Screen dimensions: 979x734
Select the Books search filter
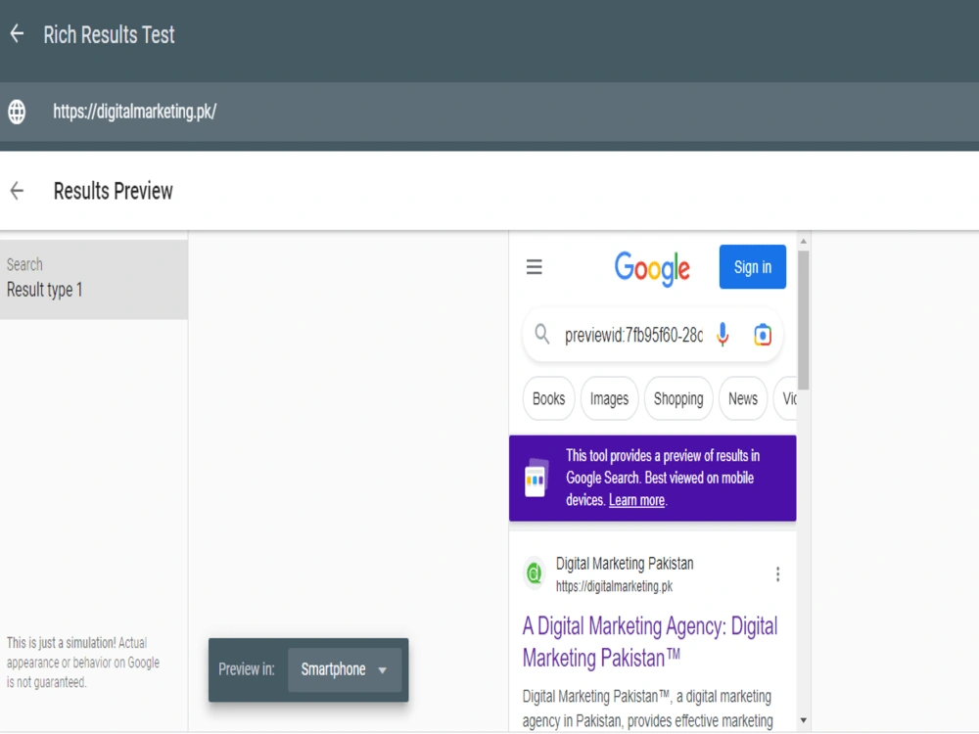[548, 398]
